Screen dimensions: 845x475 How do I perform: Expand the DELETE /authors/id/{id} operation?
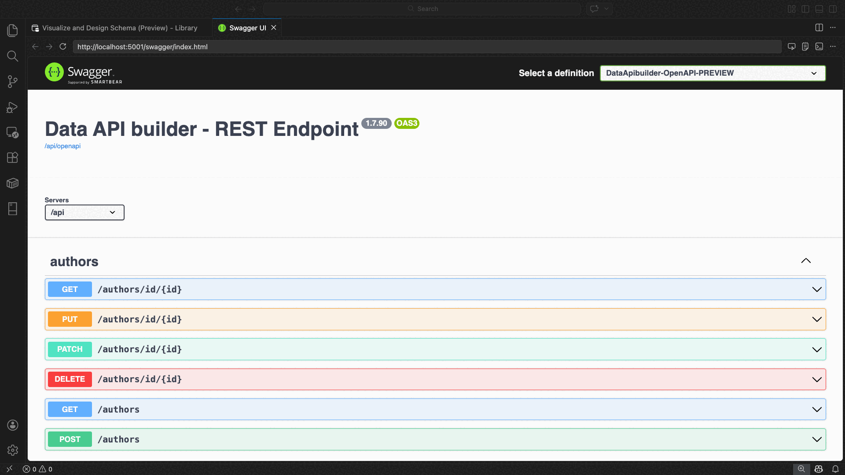816,379
